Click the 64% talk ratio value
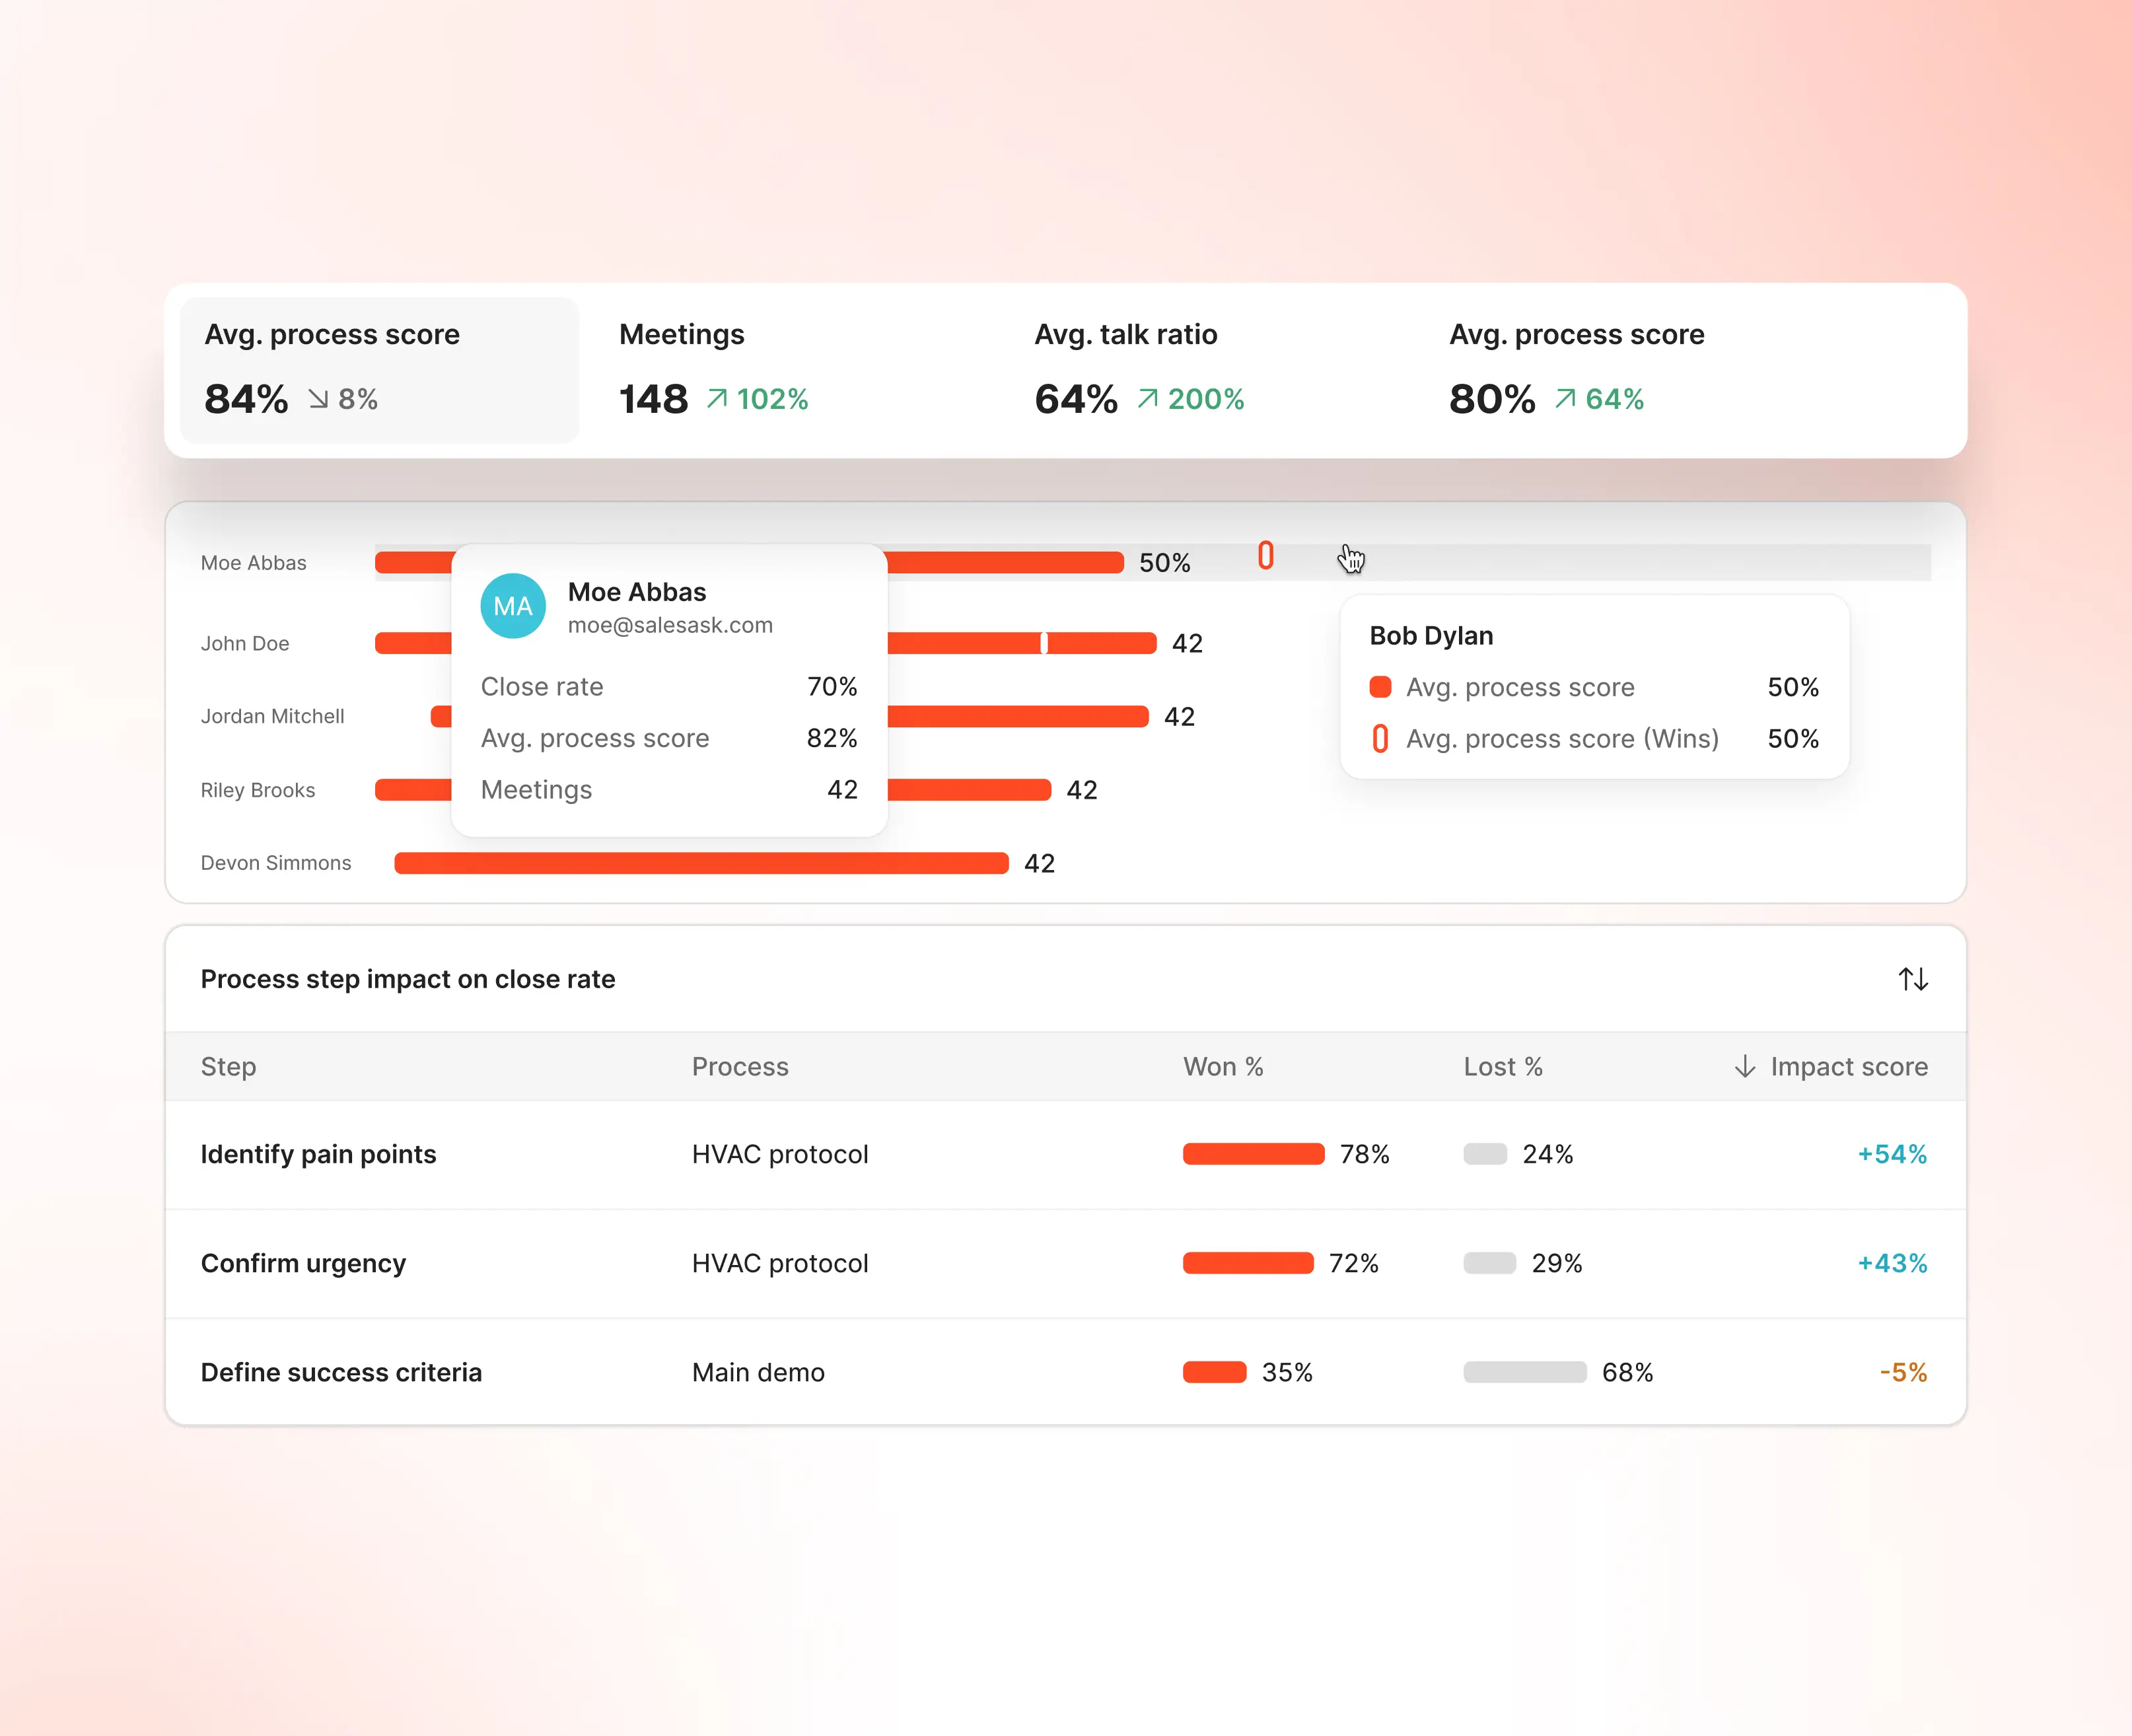The width and height of the screenshot is (2132, 1736). pos(1076,399)
